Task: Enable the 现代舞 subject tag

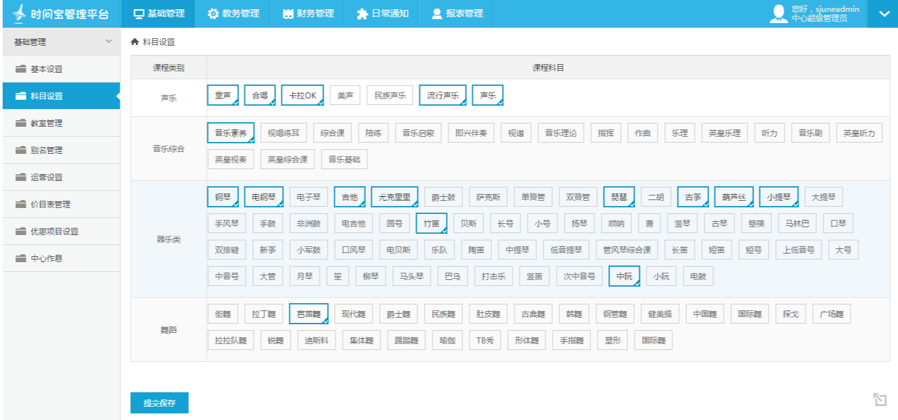Action: pyautogui.click(x=353, y=314)
